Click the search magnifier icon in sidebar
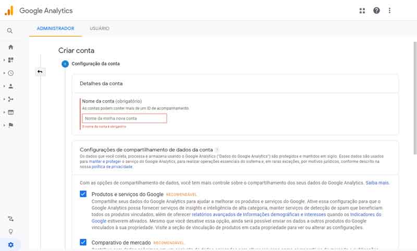The height and width of the screenshot is (251, 417). [10, 31]
